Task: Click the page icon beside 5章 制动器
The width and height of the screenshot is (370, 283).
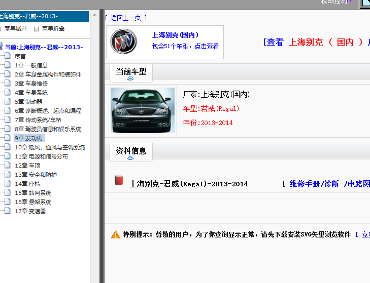Action: pyautogui.click(x=8, y=101)
